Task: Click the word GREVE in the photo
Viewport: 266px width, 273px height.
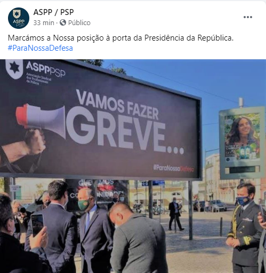Action: click(x=125, y=132)
